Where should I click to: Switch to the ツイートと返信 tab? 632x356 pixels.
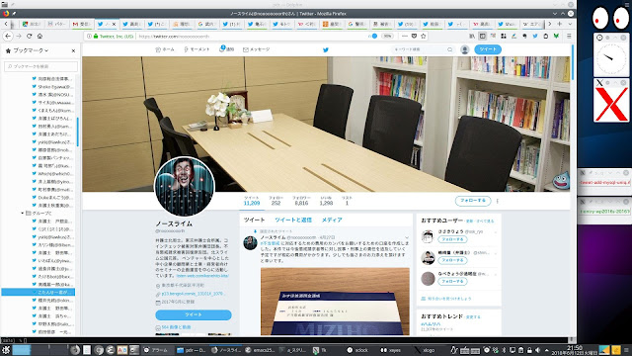click(293, 220)
